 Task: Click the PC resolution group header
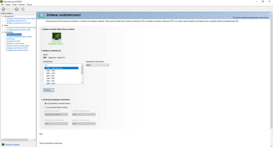(x=46, y=65)
